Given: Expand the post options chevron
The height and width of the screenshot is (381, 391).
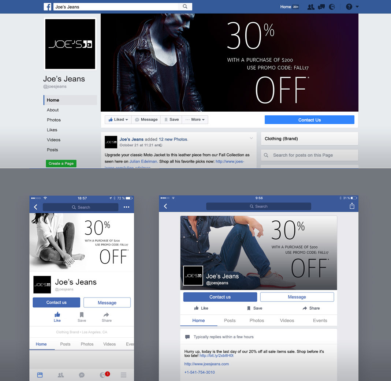Looking at the screenshot, I should coord(251,138).
